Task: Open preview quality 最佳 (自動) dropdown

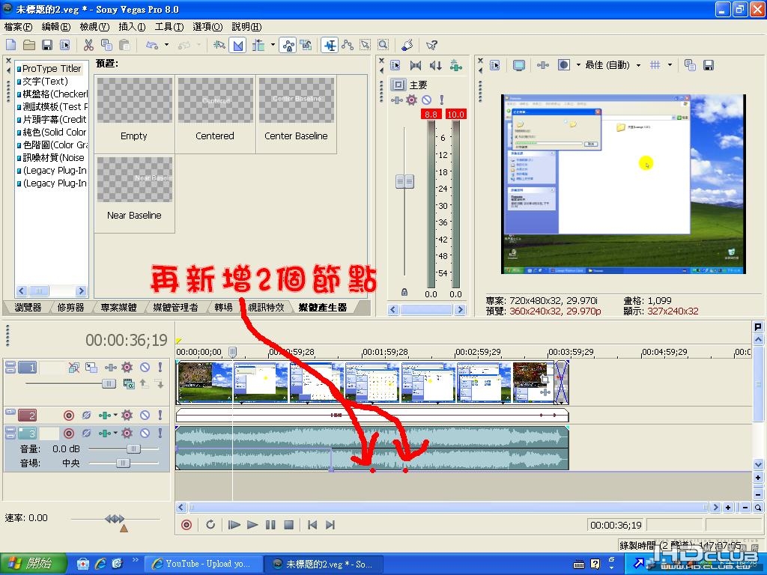Action: pos(613,65)
